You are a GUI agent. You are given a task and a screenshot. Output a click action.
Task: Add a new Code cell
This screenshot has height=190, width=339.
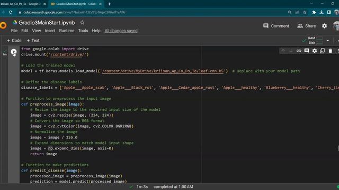click(14, 41)
